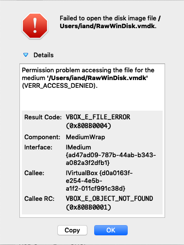Click the bold RawWinDisk.vmdk path in heading

[x=108, y=26]
